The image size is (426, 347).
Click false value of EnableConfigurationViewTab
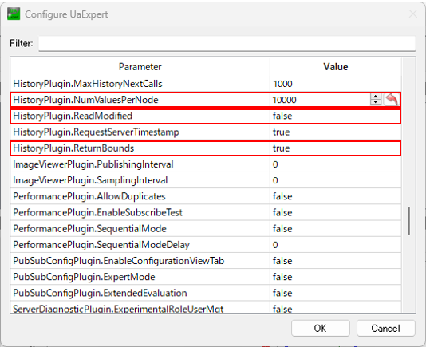coord(282,261)
